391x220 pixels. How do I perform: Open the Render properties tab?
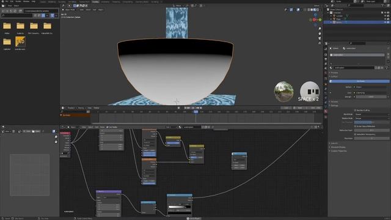tap(326, 54)
